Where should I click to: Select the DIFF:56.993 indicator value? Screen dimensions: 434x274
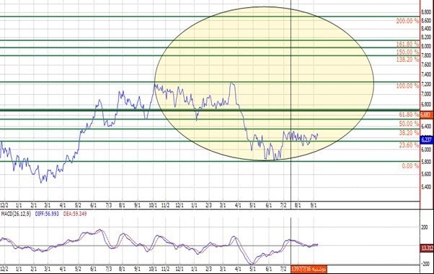(47, 214)
